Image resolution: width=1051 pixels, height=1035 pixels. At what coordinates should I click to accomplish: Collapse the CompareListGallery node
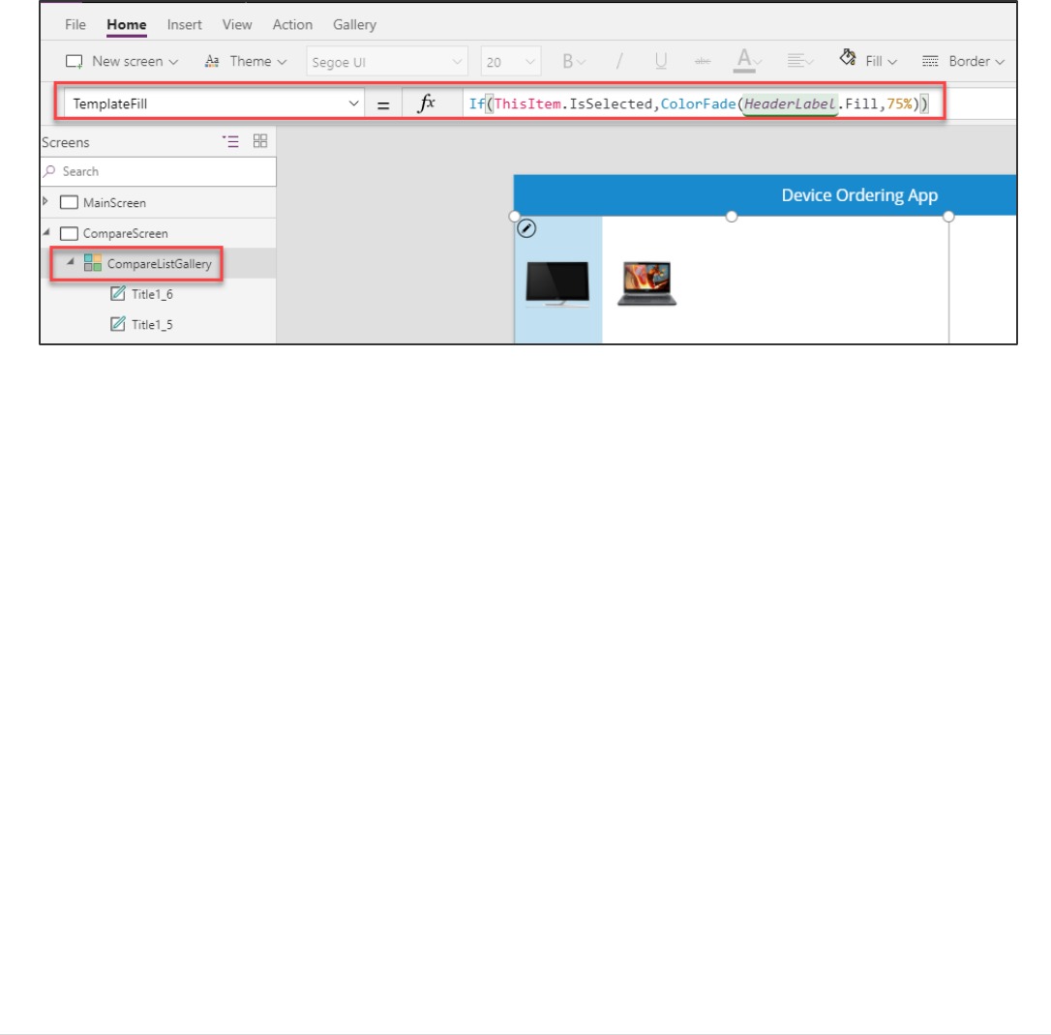71,262
